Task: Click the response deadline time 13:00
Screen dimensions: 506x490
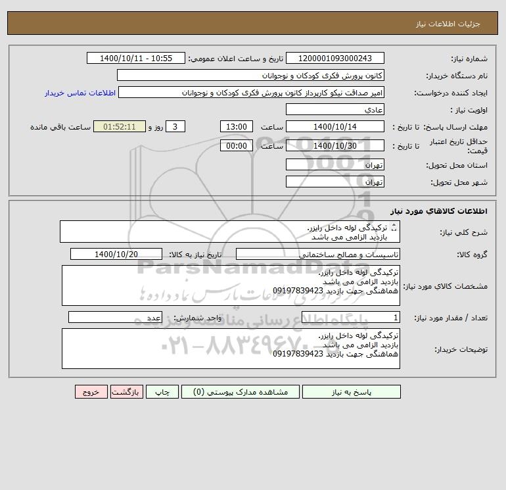Action: point(236,127)
